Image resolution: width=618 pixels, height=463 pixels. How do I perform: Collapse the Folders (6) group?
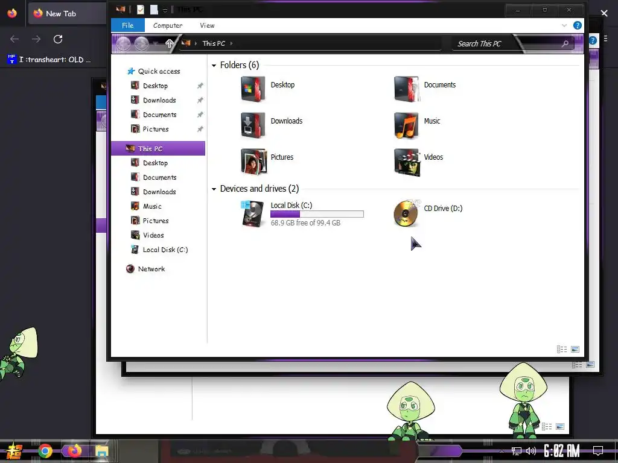tap(214, 65)
